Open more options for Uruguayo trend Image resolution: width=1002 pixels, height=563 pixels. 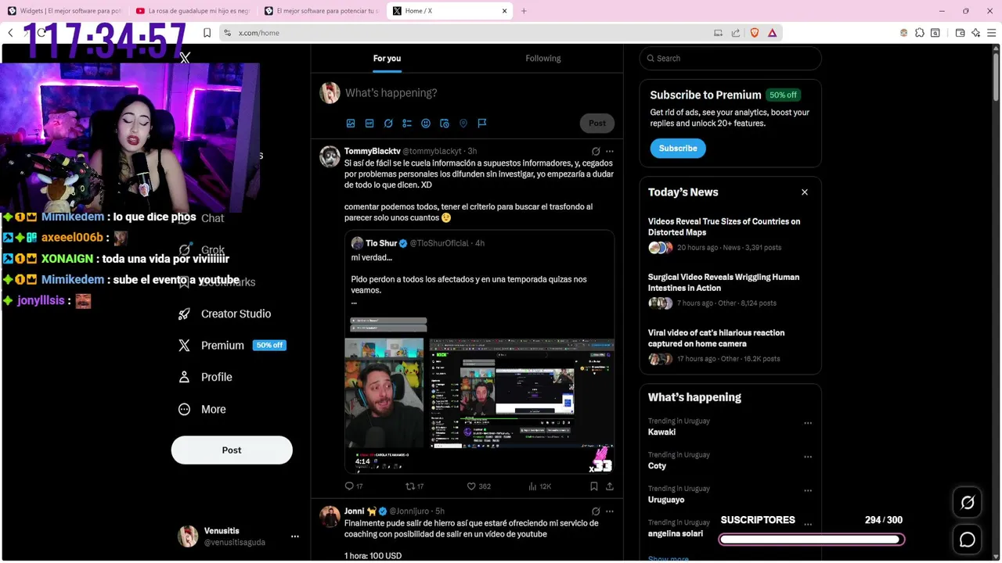click(808, 490)
